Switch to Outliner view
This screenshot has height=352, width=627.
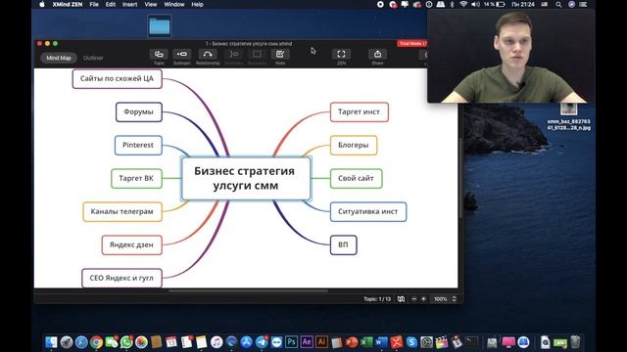point(93,58)
